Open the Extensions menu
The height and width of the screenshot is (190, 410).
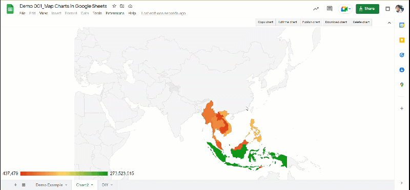[115, 13]
